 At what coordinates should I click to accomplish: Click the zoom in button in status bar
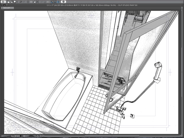pyautogui.click(x=18, y=136)
